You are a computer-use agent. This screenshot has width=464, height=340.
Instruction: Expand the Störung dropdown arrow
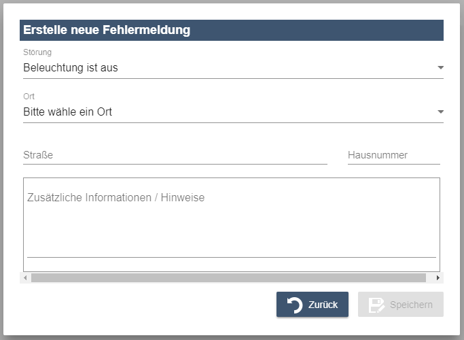tap(440, 68)
